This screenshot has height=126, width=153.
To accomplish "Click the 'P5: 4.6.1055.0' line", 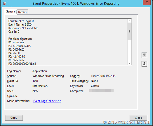I will coord(17,56).
